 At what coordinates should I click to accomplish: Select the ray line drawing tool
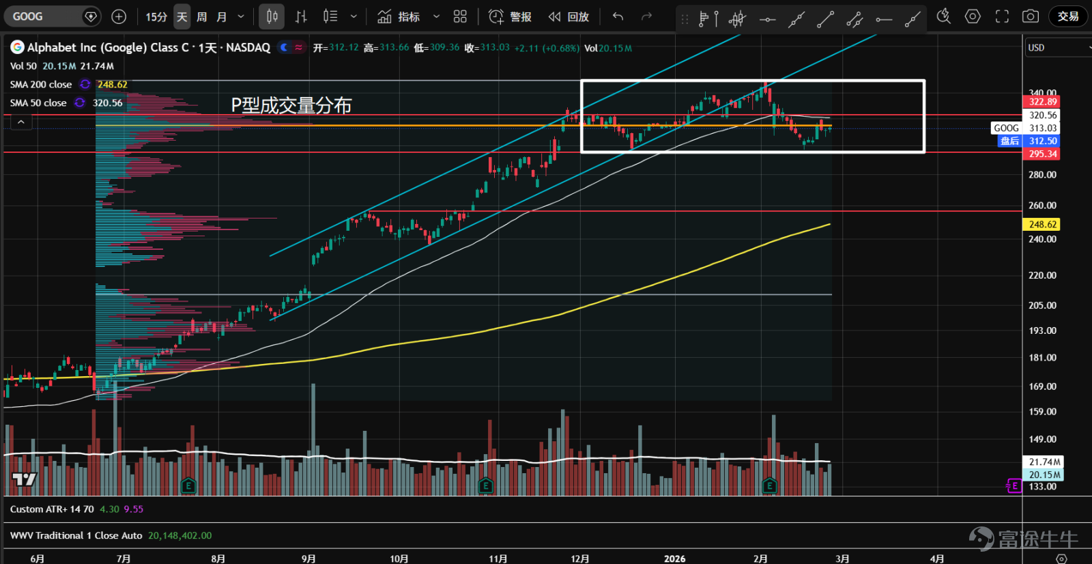tap(913, 19)
